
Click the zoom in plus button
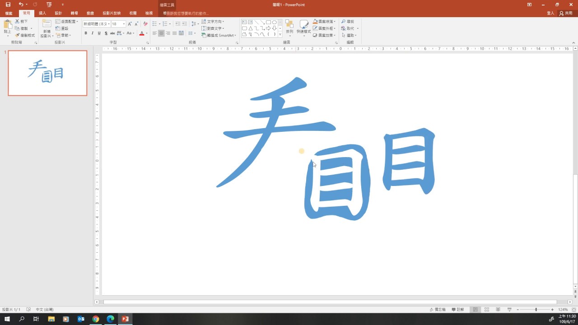tap(553, 310)
